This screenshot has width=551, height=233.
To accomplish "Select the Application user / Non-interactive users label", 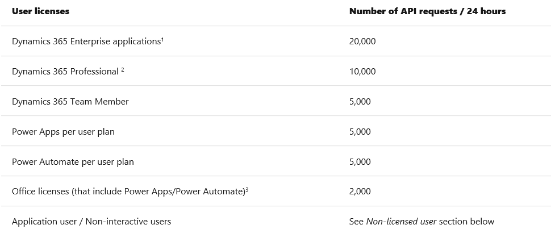I will click(91, 222).
